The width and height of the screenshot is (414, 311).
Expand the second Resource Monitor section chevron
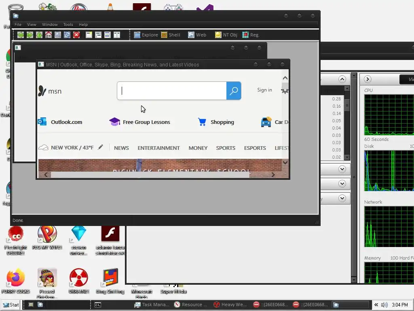pos(342,169)
